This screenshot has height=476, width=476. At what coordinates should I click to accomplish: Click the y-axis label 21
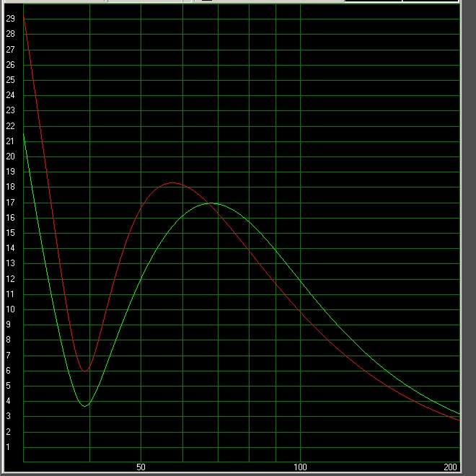click(10, 141)
